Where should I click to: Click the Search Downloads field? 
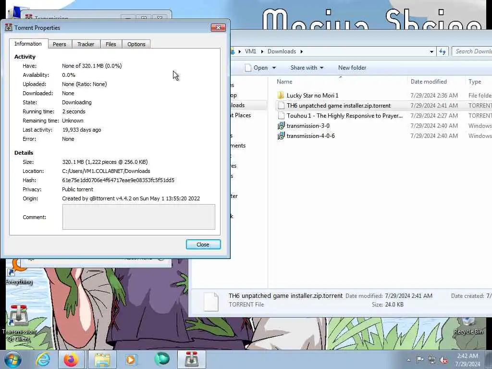tap(472, 51)
